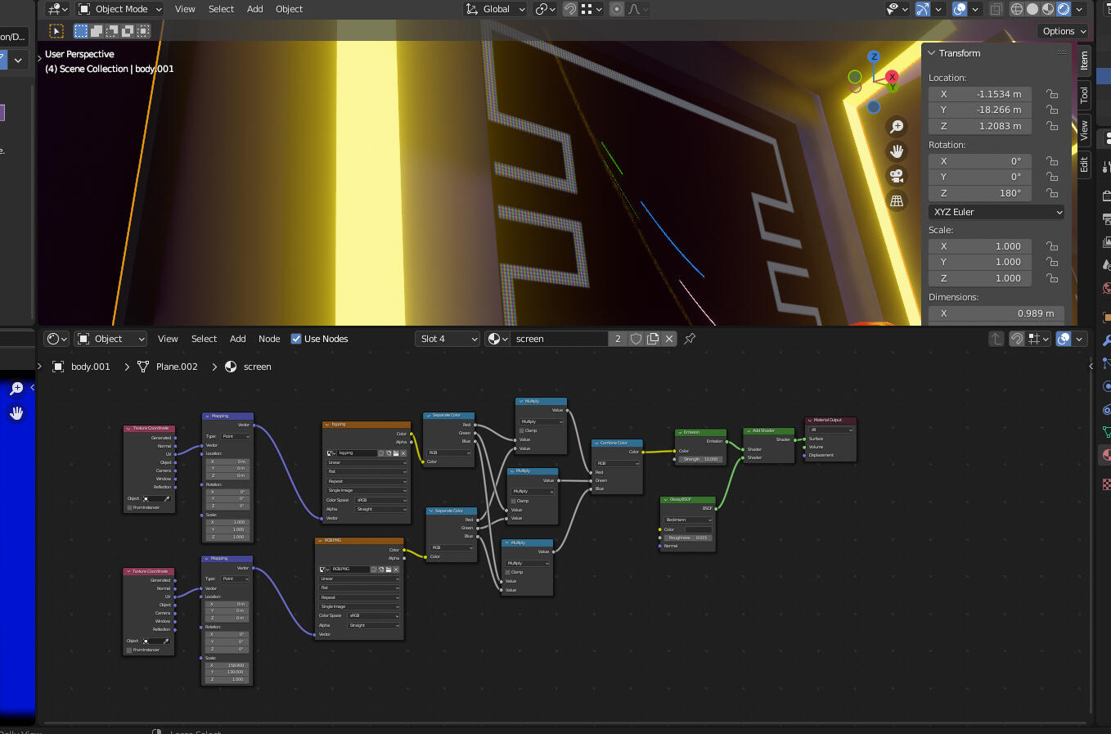Click Plane.002 in node editor breadcrumb
The width and height of the screenshot is (1111, 734).
(177, 367)
